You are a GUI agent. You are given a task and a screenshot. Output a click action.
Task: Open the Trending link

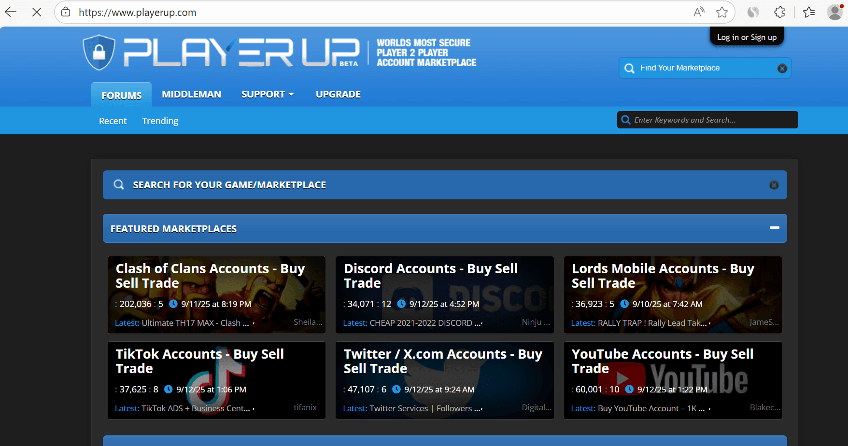[160, 121]
